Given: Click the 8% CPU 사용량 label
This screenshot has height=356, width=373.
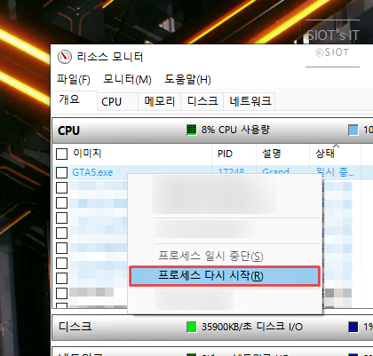Looking at the screenshot, I should (x=235, y=130).
